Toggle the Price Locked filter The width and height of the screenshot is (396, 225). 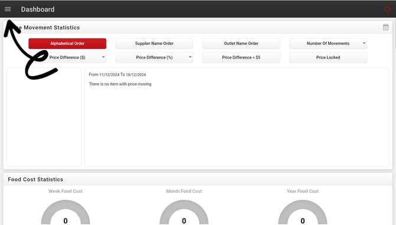pos(328,57)
